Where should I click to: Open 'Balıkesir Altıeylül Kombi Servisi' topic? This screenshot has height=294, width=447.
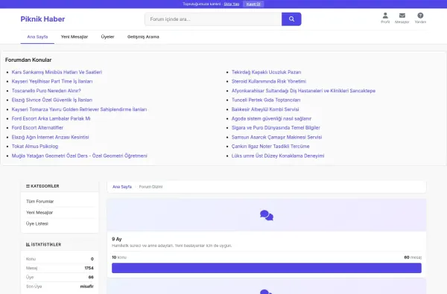pyautogui.click(x=265, y=109)
